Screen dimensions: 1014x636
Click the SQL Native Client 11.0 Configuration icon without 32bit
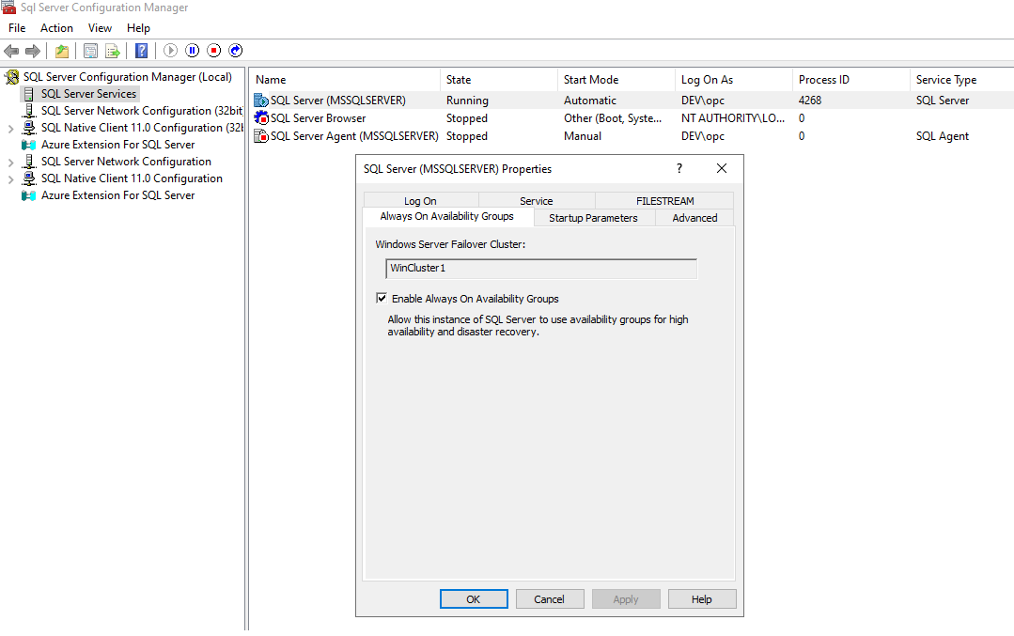click(x=29, y=178)
